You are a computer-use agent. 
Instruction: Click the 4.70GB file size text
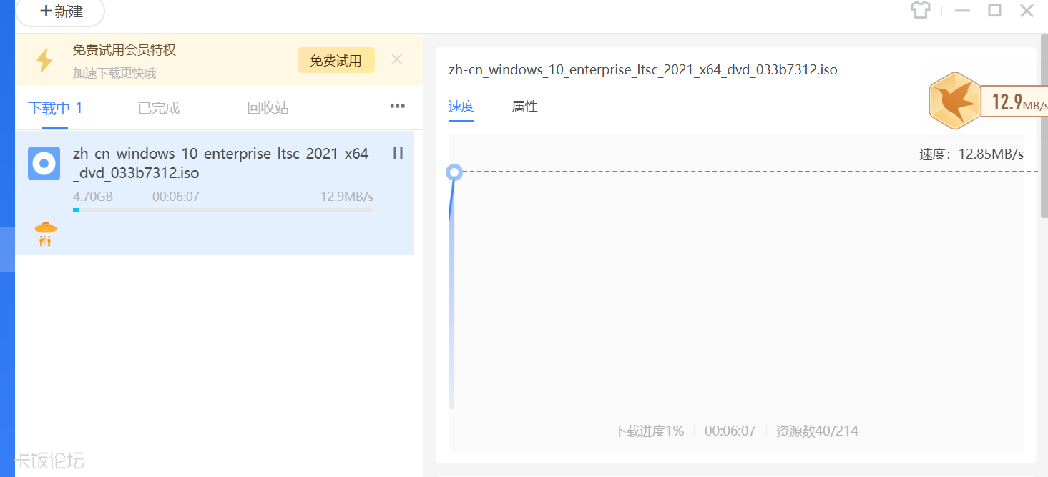pyautogui.click(x=93, y=197)
